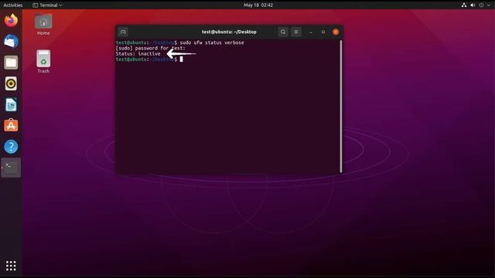
Task: Select the Terminal icon in the dock
Action: [11, 168]
